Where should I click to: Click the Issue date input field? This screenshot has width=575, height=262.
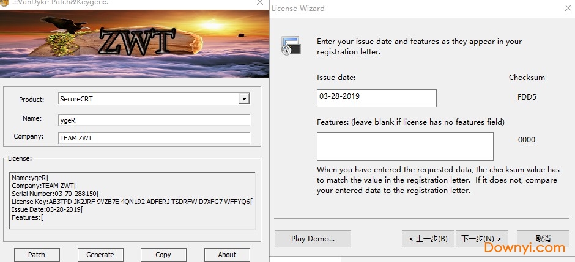[x=376, y=98]
